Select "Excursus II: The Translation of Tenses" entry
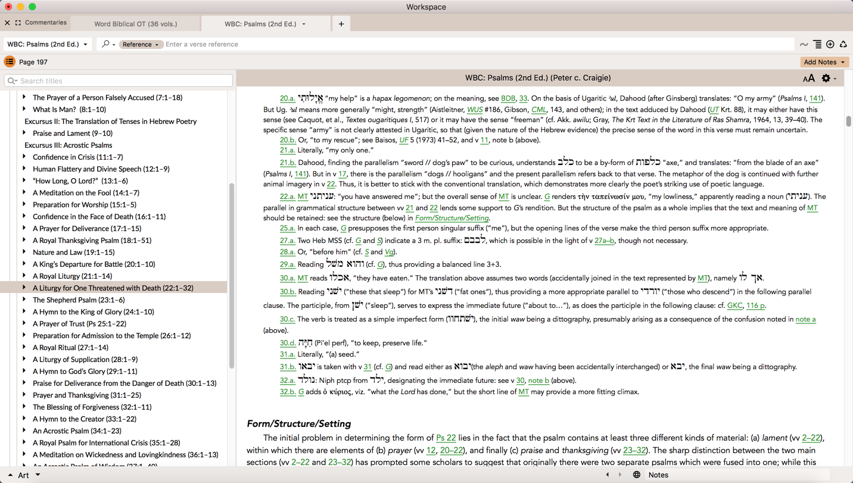 coord(111,121)
